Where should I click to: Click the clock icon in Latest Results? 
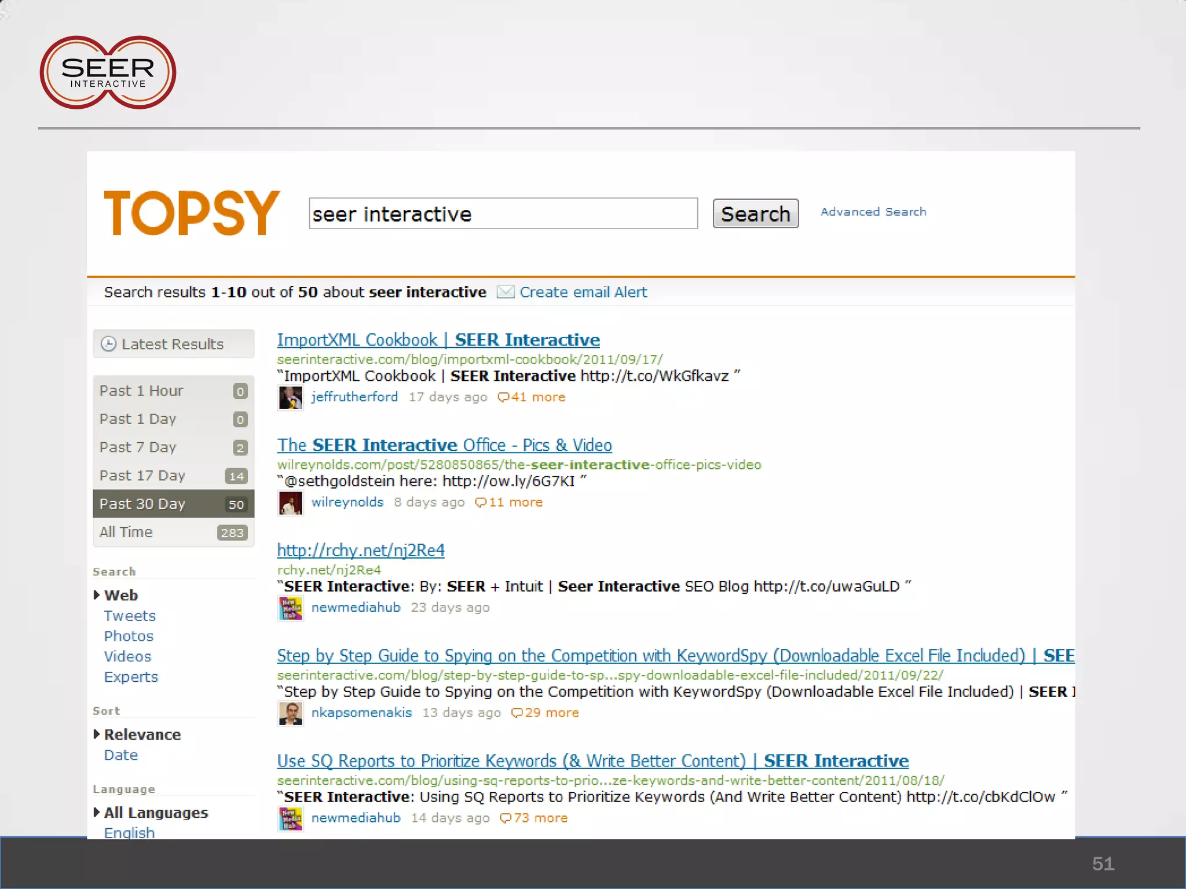[x=108, y=344]
